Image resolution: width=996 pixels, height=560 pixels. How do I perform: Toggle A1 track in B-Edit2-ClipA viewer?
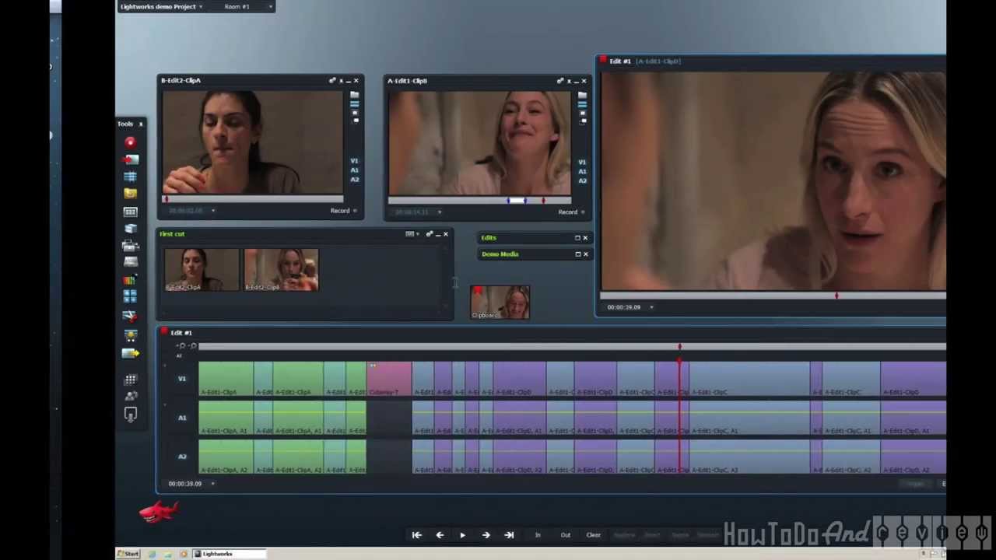pos(354,170)
